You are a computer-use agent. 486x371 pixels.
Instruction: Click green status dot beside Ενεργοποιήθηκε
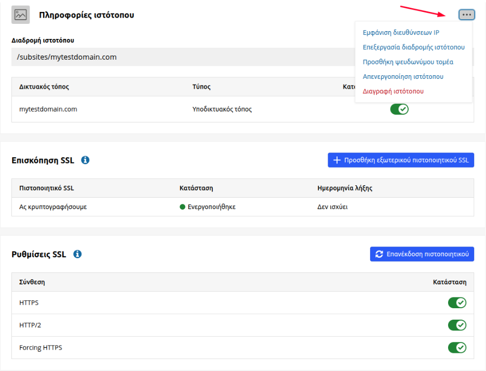point(182,207)
